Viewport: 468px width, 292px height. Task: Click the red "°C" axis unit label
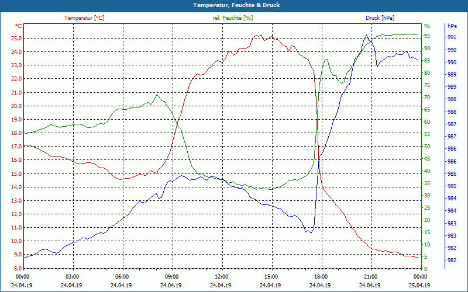[x=18, y=26]
